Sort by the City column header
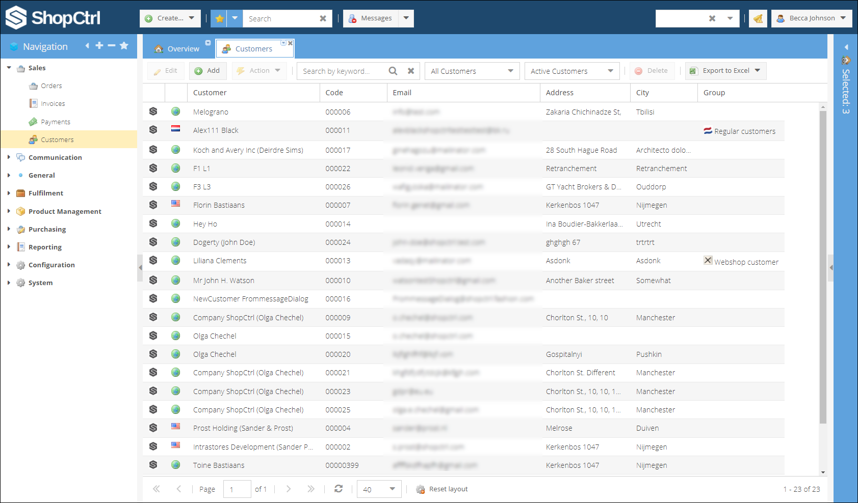This screenshot has width=858, height=503. [x=664, y=93]
